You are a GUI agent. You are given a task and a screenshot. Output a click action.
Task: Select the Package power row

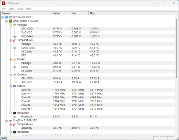point(98,63)
